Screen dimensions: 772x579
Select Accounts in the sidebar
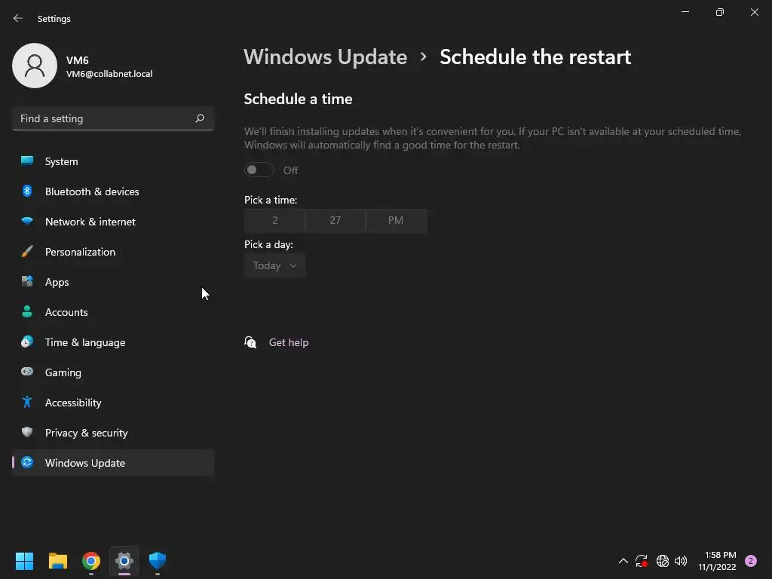click(x=113, y=312)
